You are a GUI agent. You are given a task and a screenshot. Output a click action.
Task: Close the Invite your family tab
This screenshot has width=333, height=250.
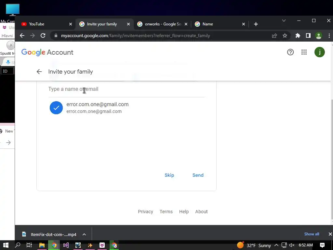click(x=128, y=24)
